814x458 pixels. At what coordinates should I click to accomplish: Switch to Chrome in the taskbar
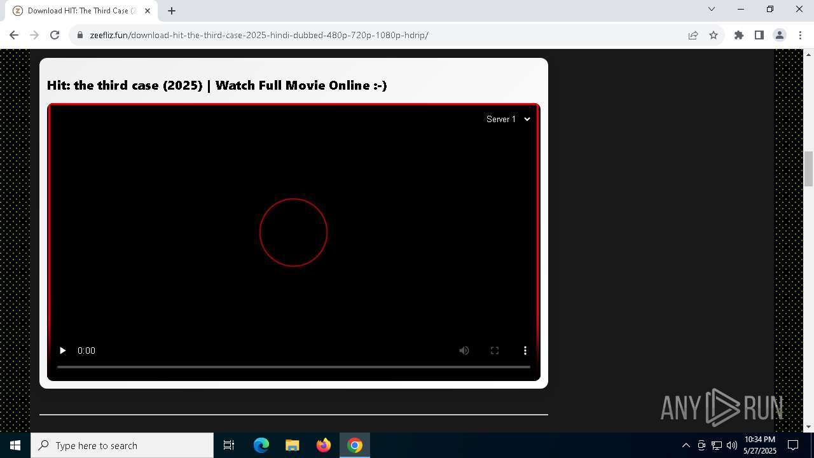click(x=355, y=445)
